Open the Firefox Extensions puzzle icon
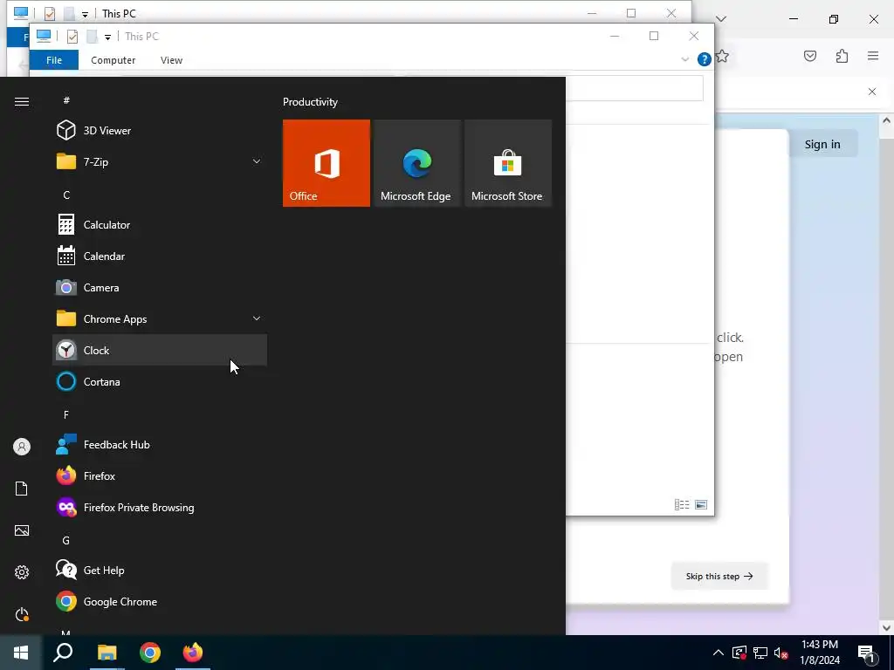Image resolution: width=894 pixels, height=670 pixels. pyautogui.click(x=842, y=56)
